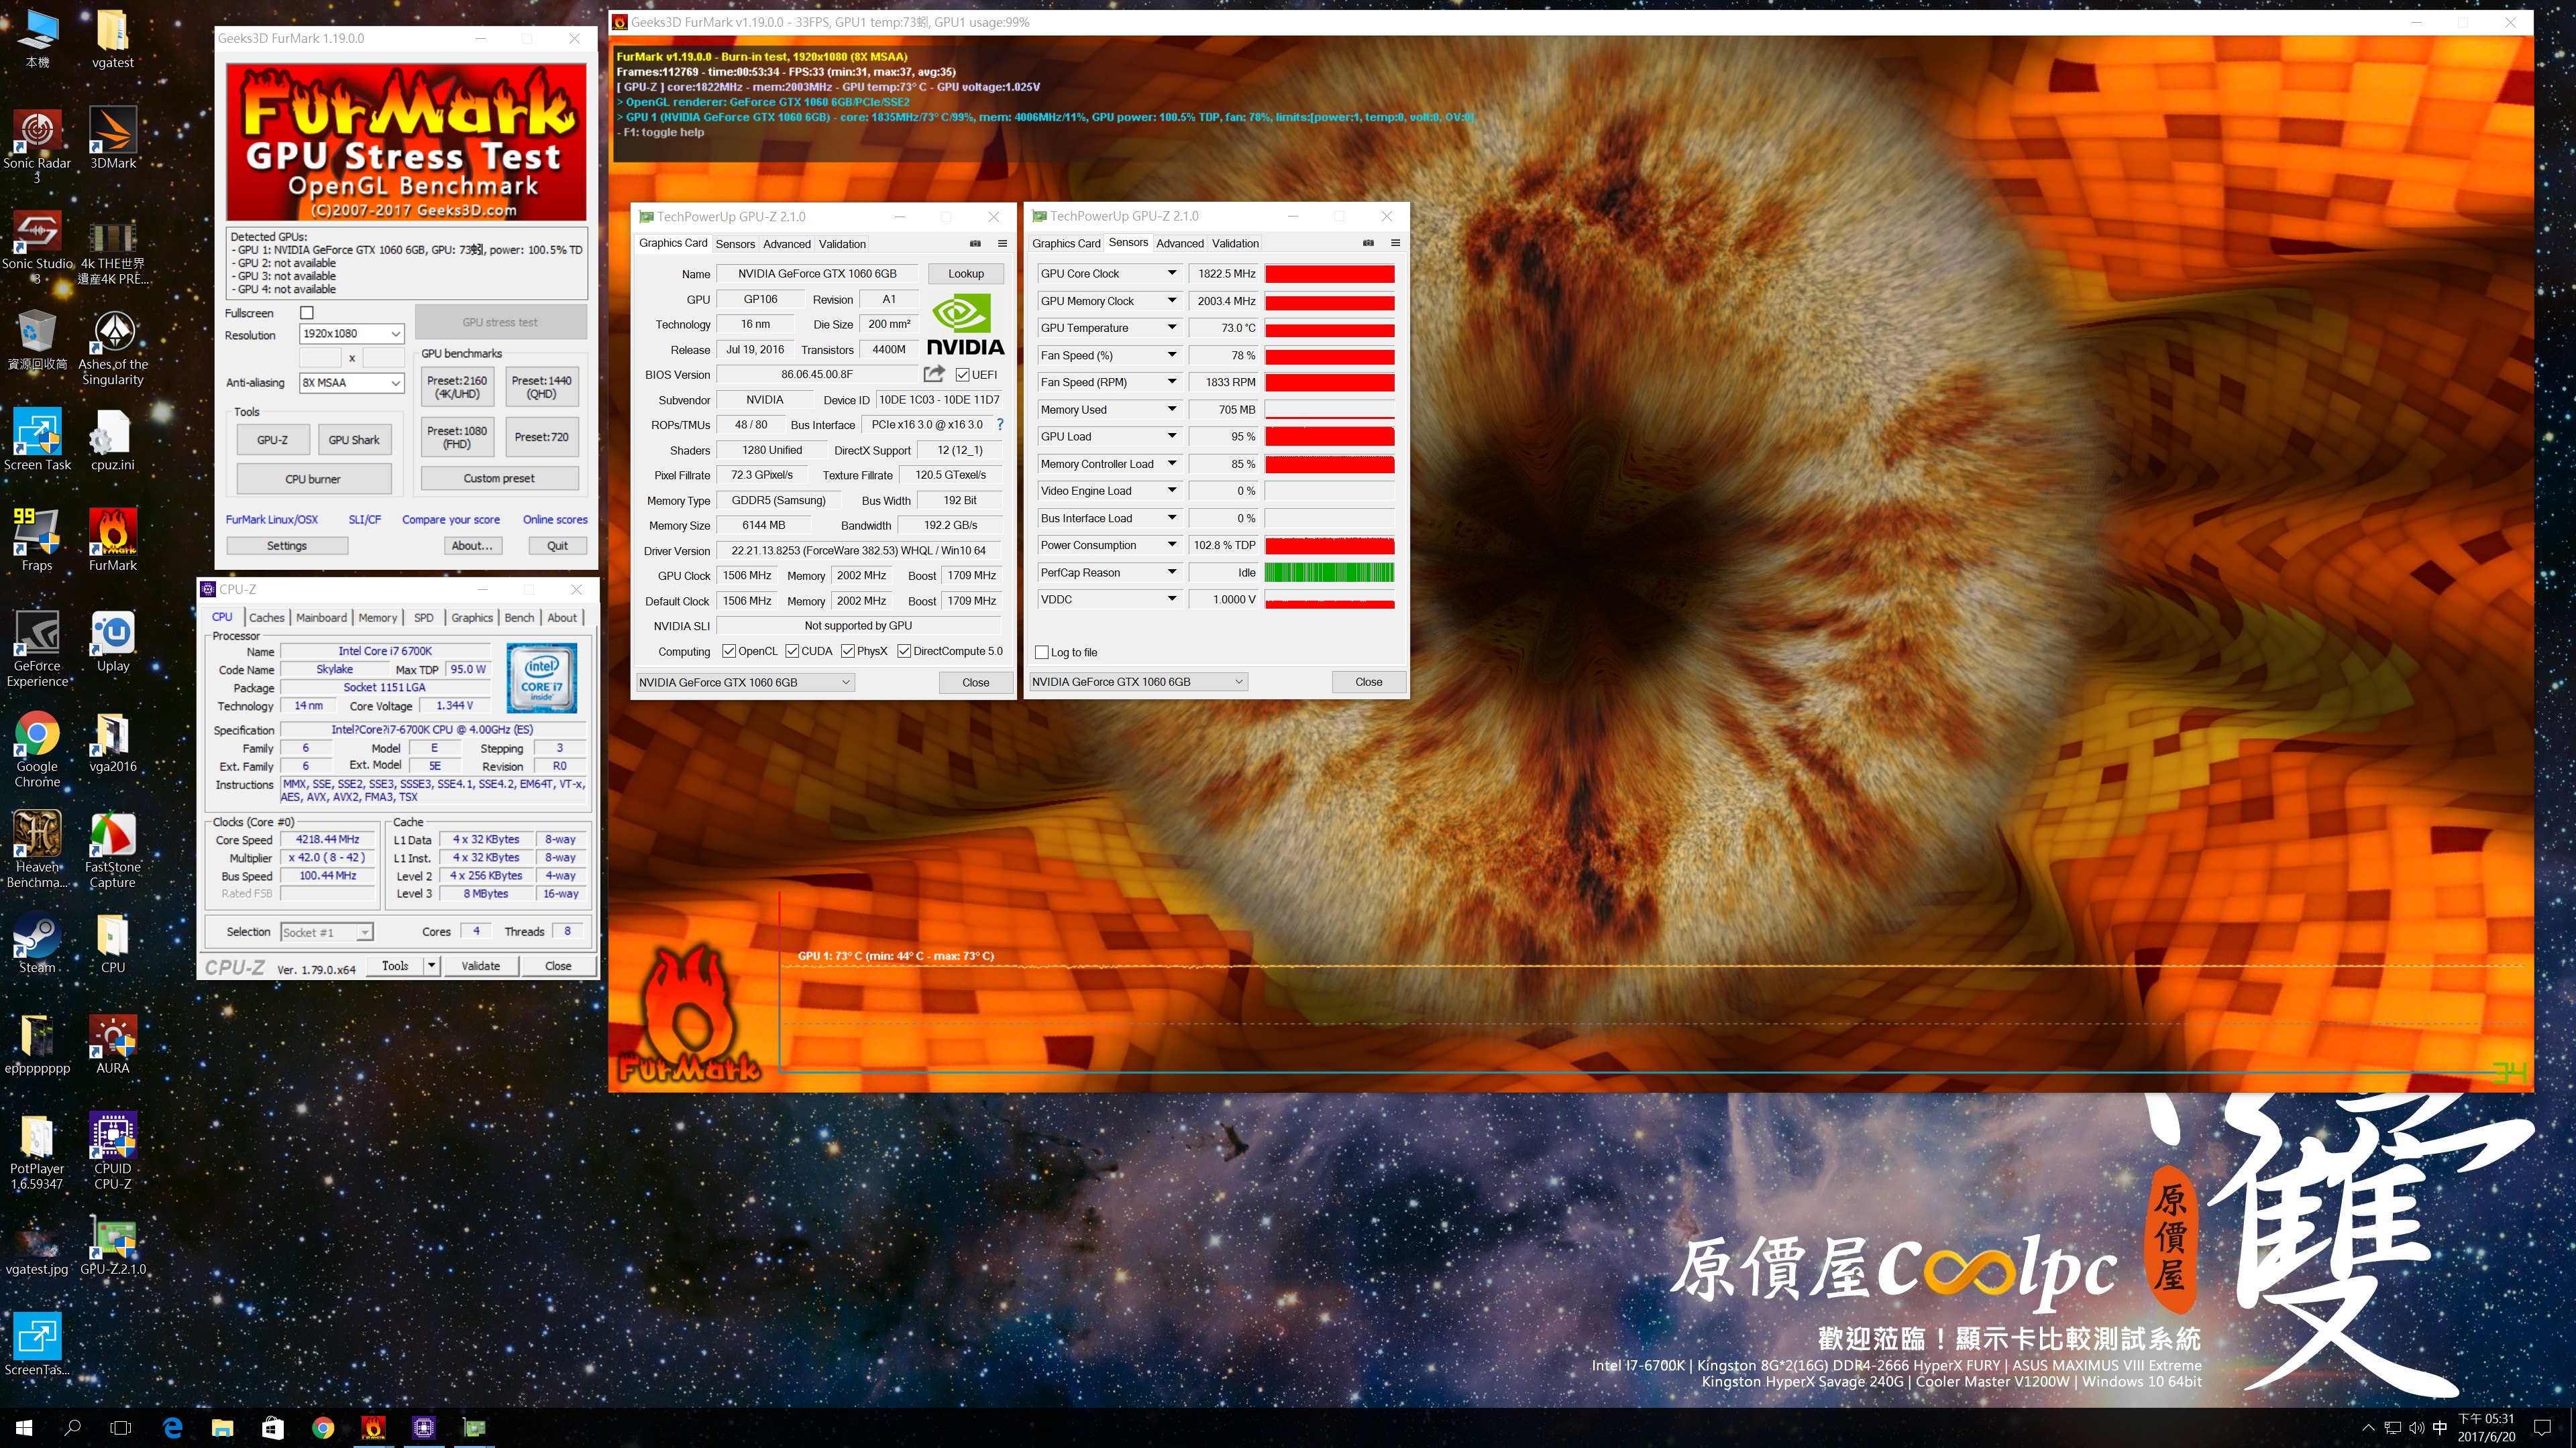
Task: Expand the Memory Used sensor dropdown
Action: (x=1172, y=409)
